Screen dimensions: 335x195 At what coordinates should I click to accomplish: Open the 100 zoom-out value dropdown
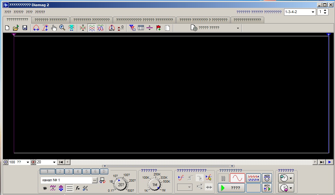[x=28, y=162]
